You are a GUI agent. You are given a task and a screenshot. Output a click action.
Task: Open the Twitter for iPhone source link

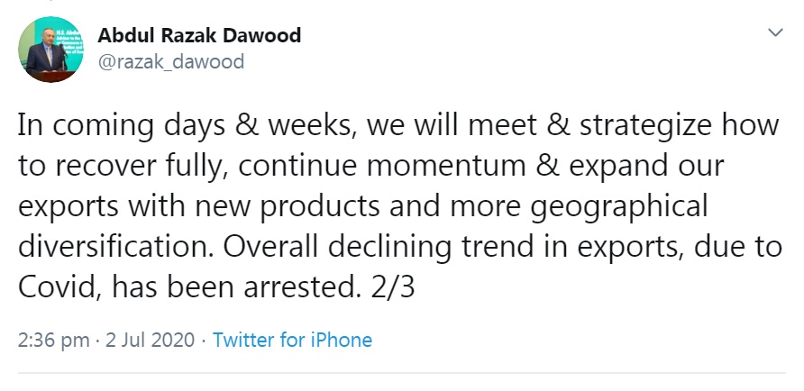point(292,340)
